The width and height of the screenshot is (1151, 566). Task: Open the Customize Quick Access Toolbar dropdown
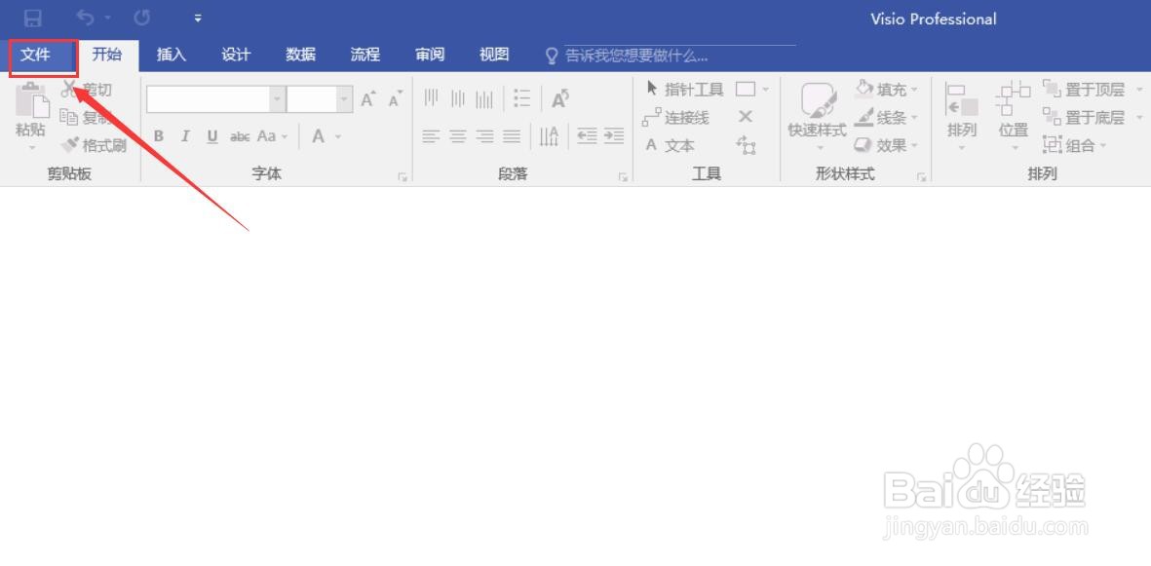point(198,19)
